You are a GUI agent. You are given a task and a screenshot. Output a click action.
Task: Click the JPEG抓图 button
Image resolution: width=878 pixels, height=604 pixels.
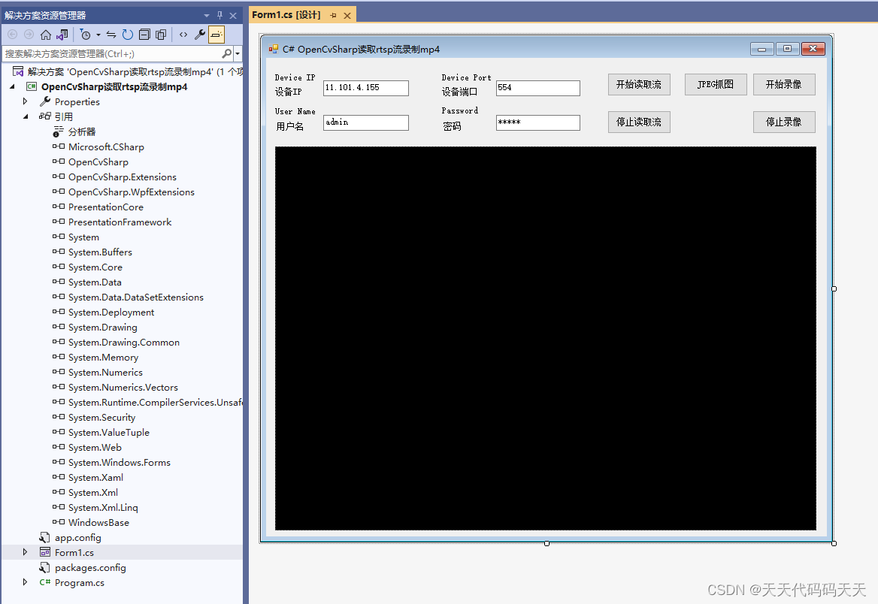[716, 85]
